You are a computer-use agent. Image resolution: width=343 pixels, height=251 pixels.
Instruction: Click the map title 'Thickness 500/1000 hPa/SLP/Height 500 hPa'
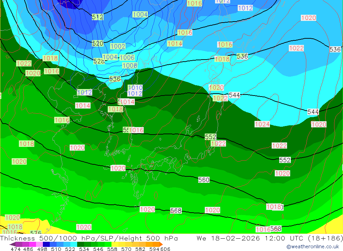tap(89, 238)
